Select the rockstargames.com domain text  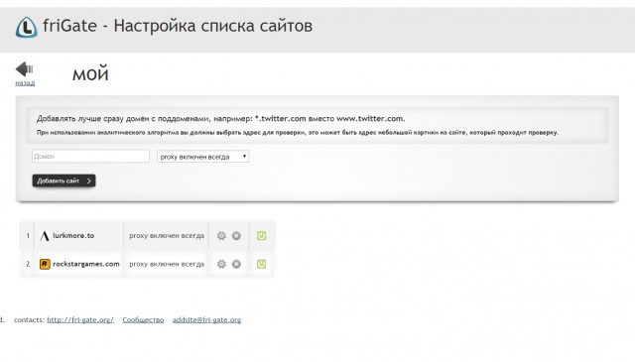86,264
